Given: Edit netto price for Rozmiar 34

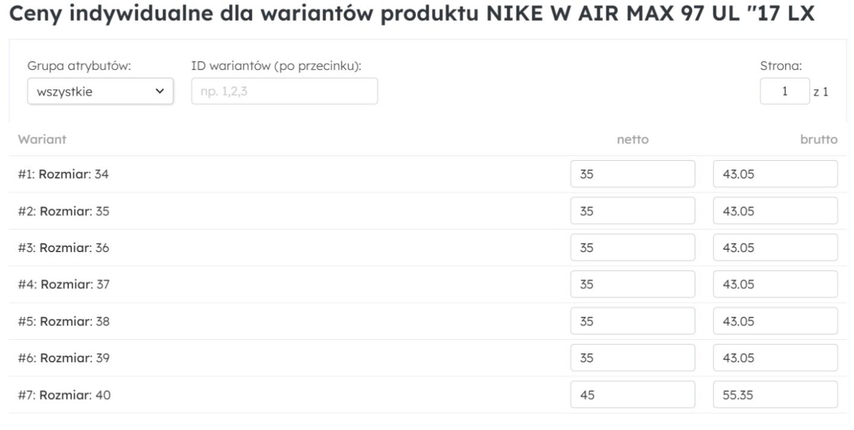Looking at the screenshot, I should [633, 174].
